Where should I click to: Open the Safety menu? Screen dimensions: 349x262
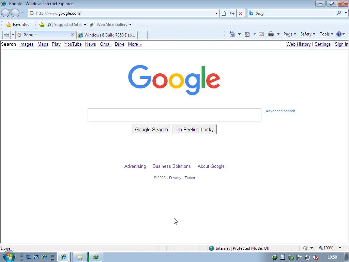[x=308, y=34]
